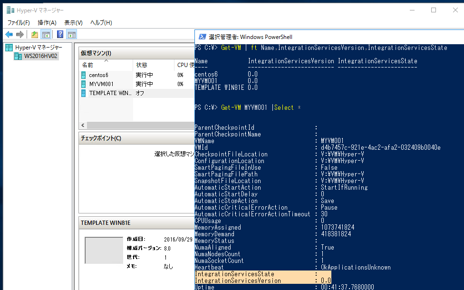This screenshot has width=464, height=290.
Task: Click the PowerShell window title bar
Action: (x=329, y=37)
